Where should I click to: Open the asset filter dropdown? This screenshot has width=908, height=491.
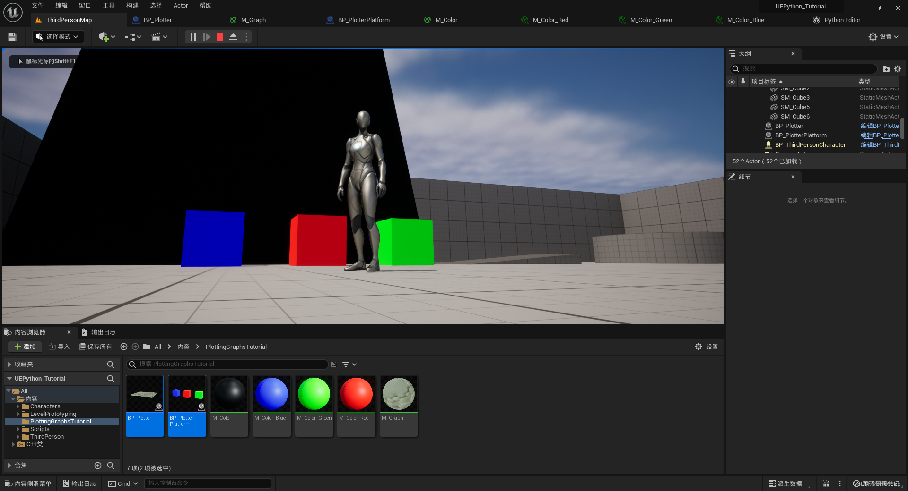349,364
